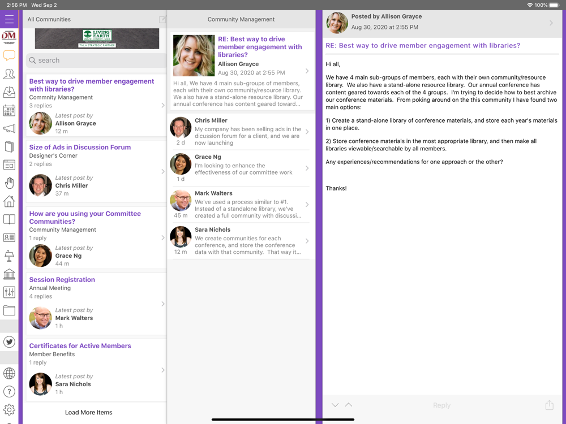Tap Load More Items
Image resolution: width=566 pixels, height=424 pixels.
(x=89, y=412)
